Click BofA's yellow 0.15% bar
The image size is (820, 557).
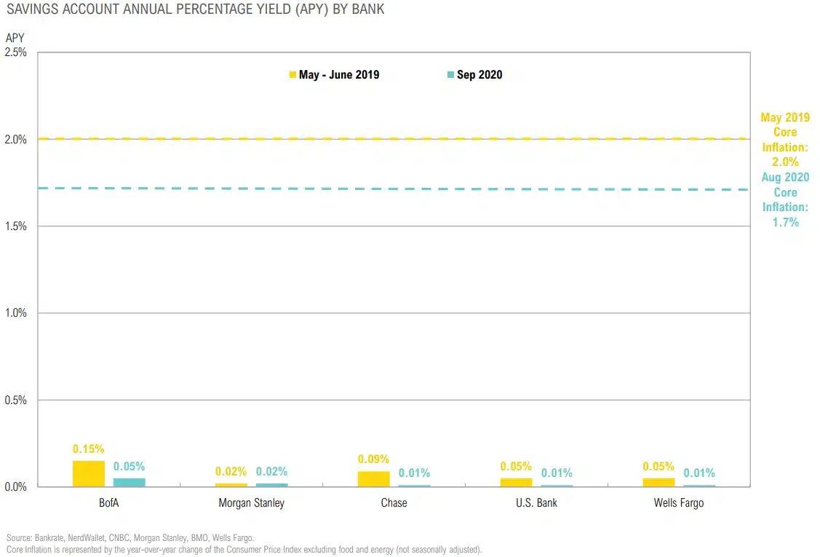(x=89, y=473)
